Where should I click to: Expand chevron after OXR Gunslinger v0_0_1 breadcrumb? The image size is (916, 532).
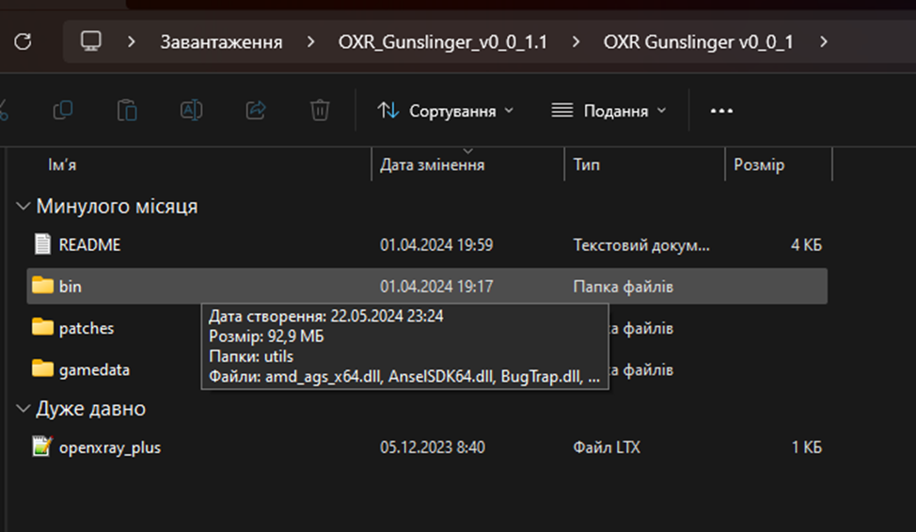[824, 42]
